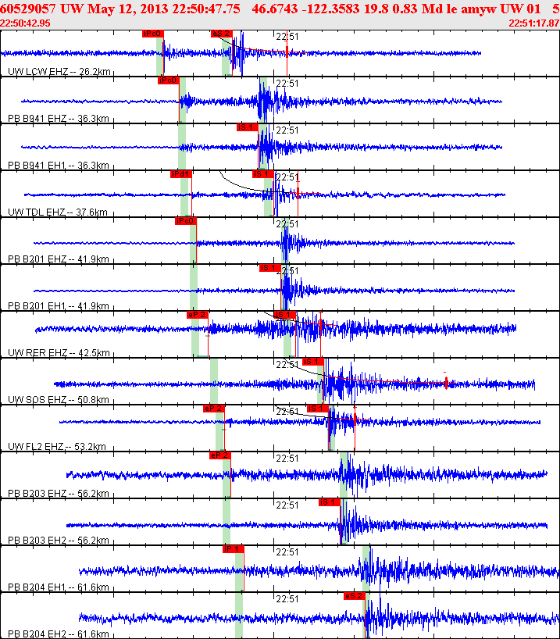The width and height of the screenshot is (560, 639).
Task: Click the red coda end marker on UW LCW trace
Action: 287,52
